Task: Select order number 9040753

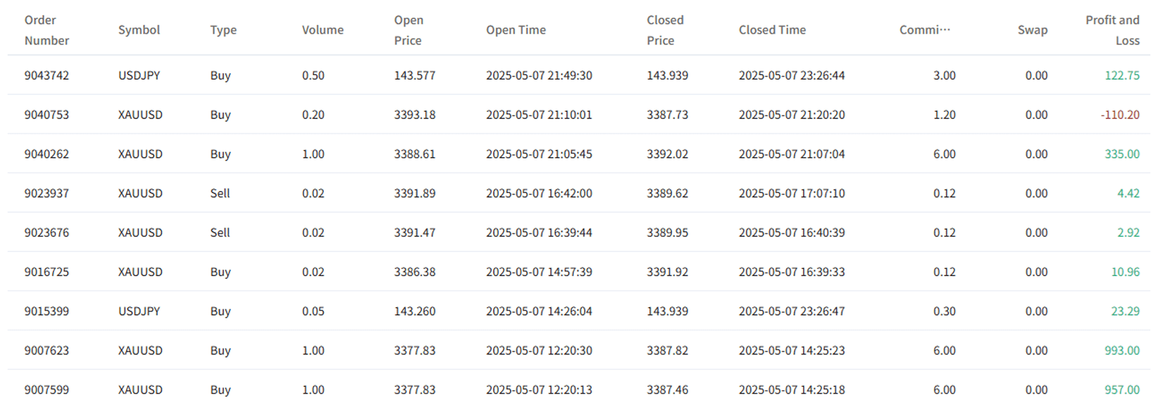Action: tap(46, 115)
